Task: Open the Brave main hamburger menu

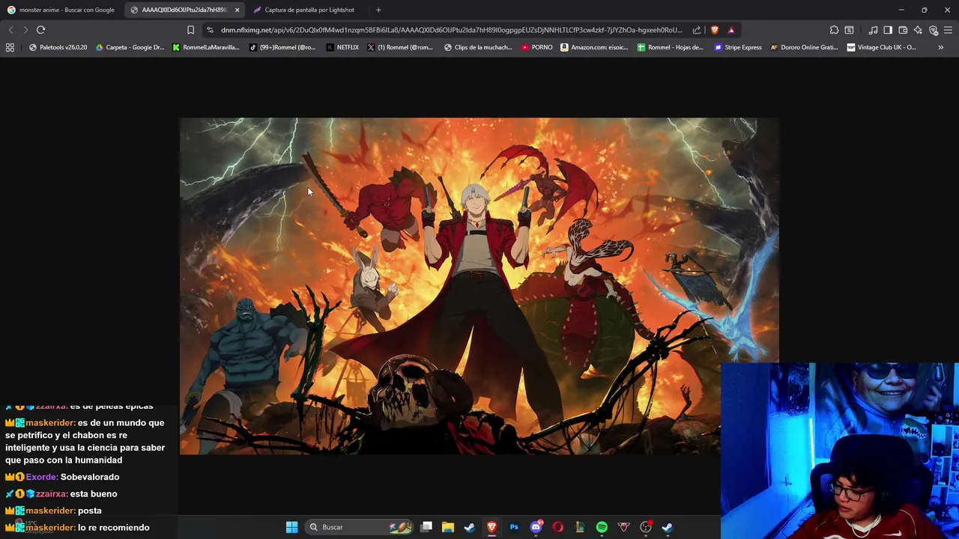Action: (x=949, y=30)
